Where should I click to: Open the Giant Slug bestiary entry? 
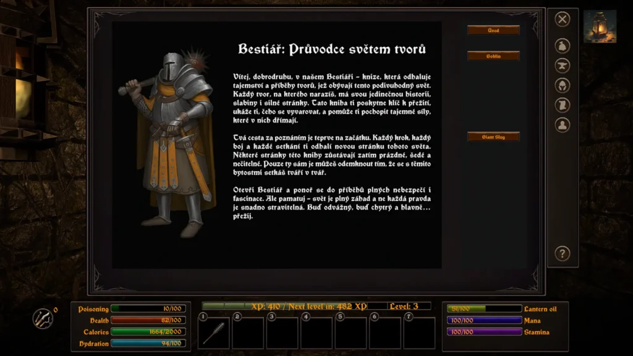[x=493, y=137]
